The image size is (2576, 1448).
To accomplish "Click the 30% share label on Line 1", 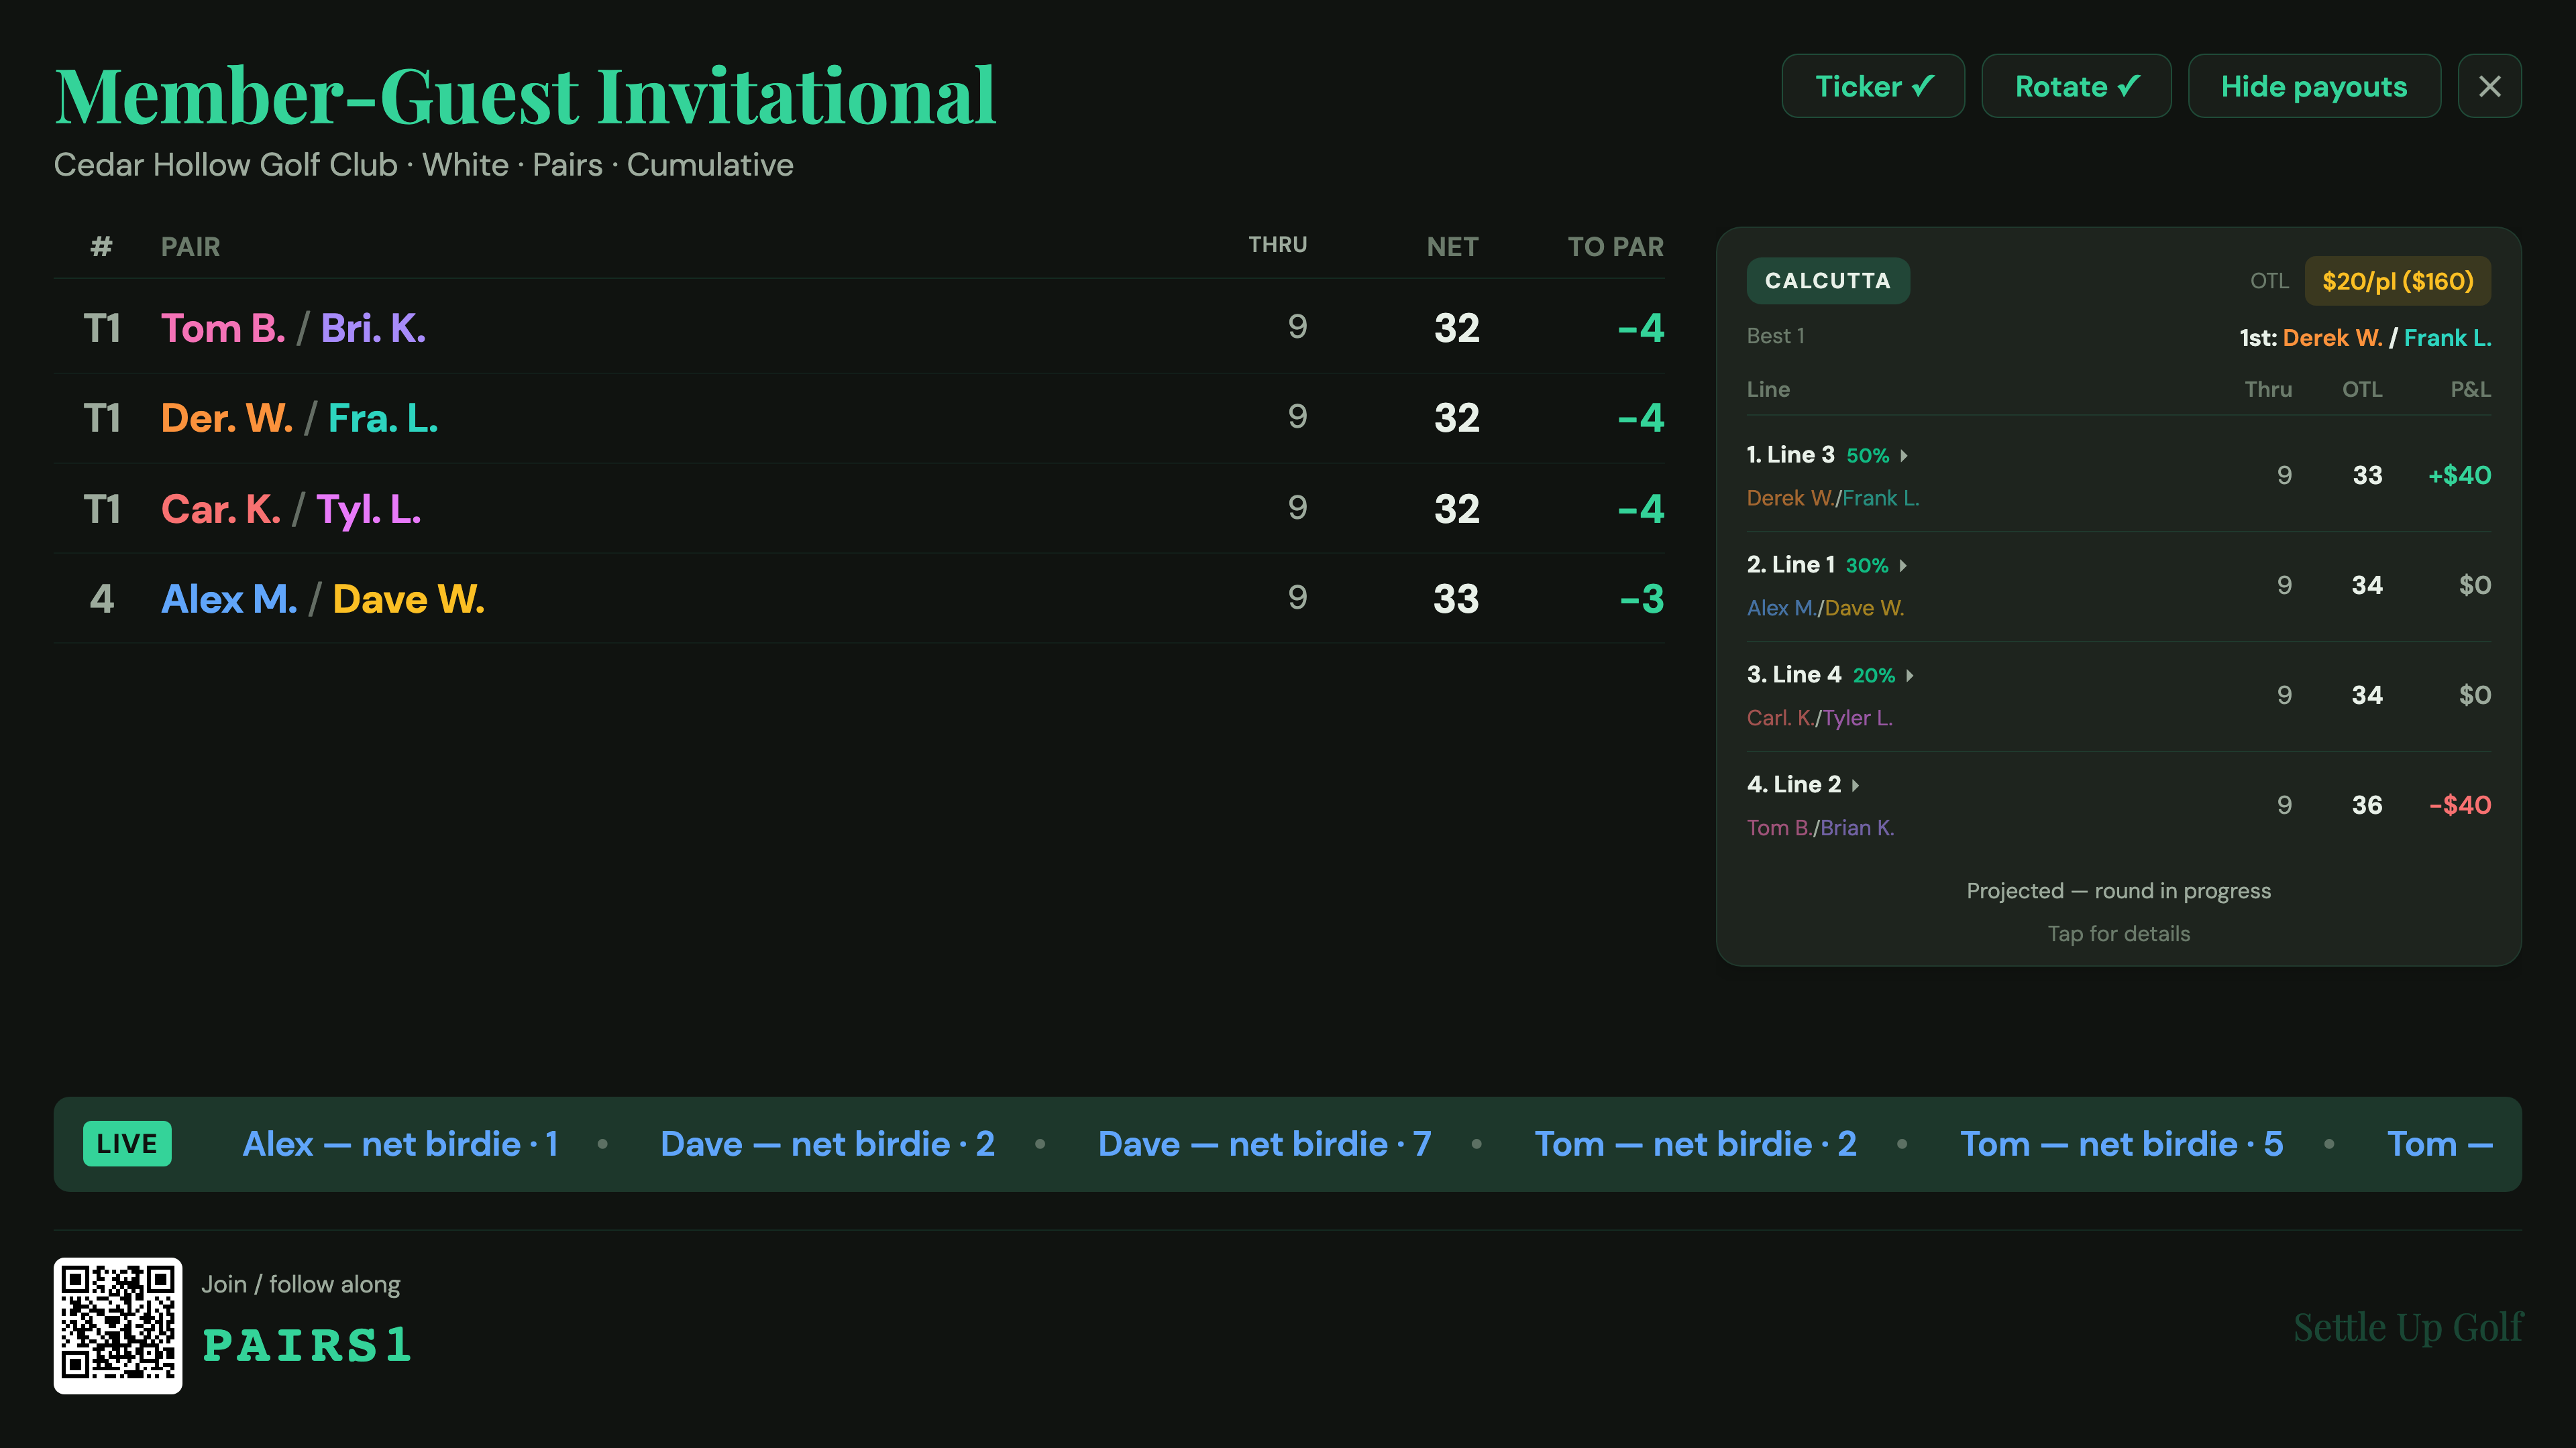I will tap(1867, 566).
